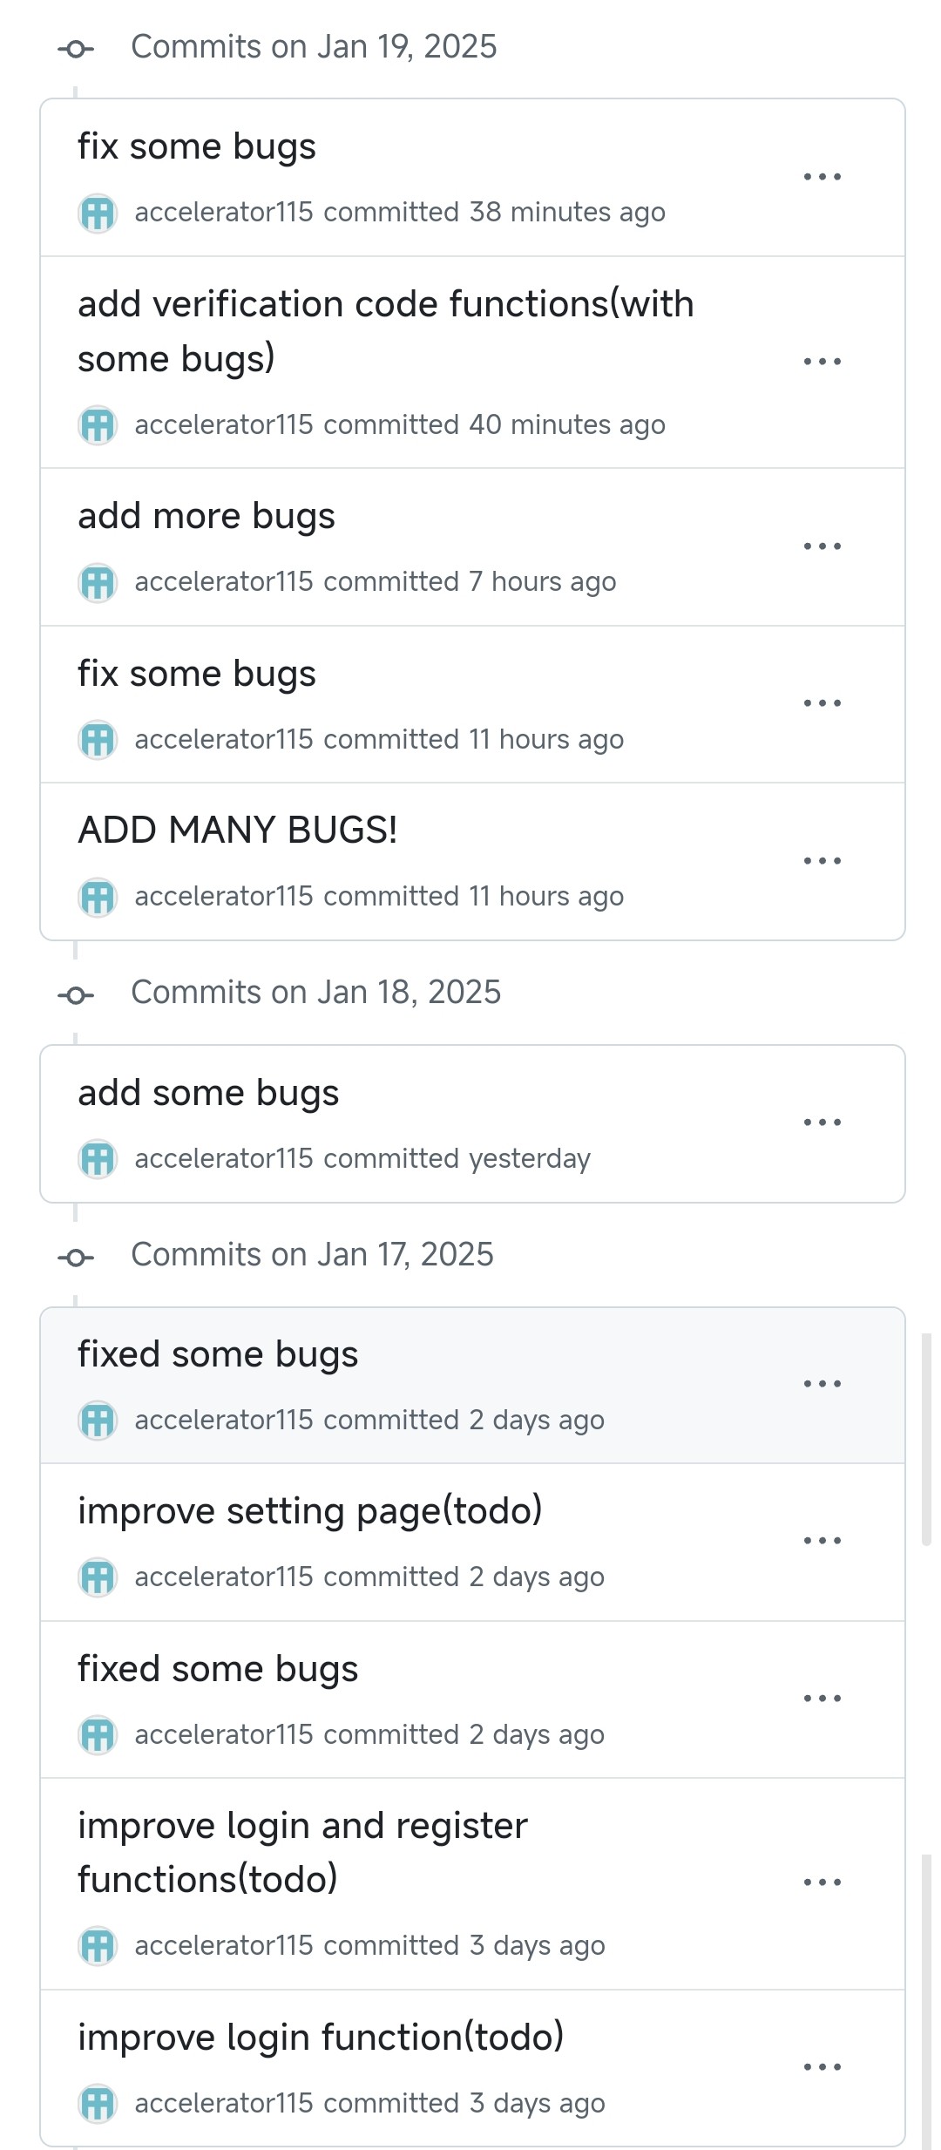Open 'add verification code functions' commit title

pos(386,331)
